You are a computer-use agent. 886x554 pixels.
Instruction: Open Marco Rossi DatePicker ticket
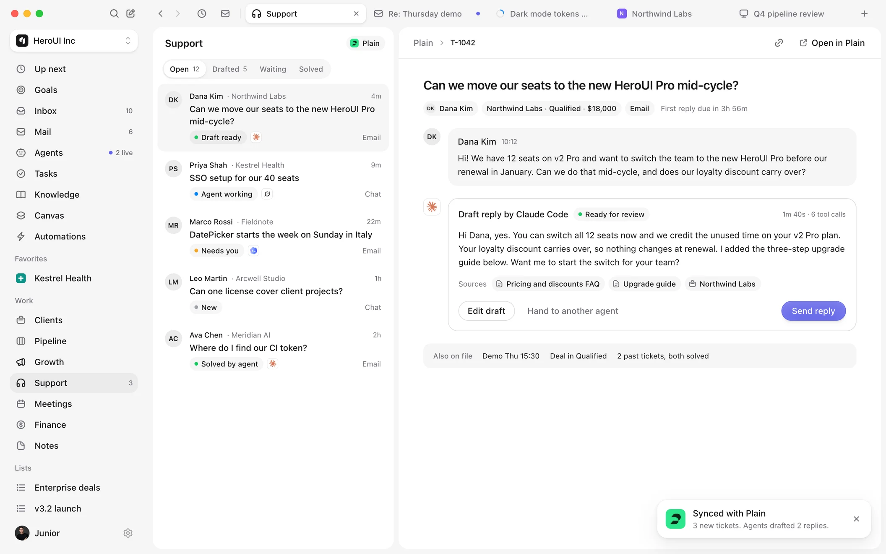(273, 236)
